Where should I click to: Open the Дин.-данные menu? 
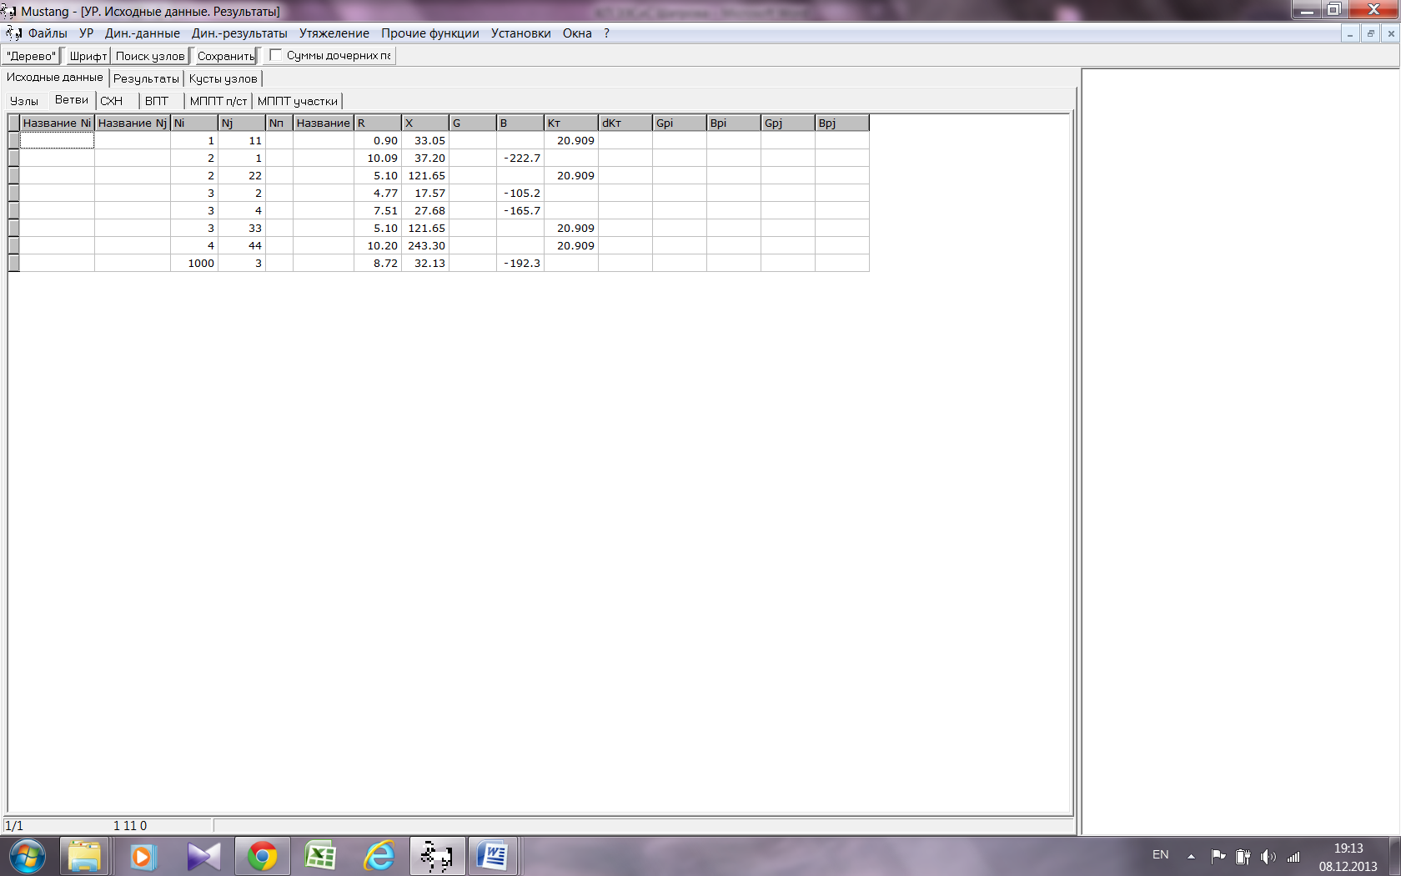tap(143, 33)
